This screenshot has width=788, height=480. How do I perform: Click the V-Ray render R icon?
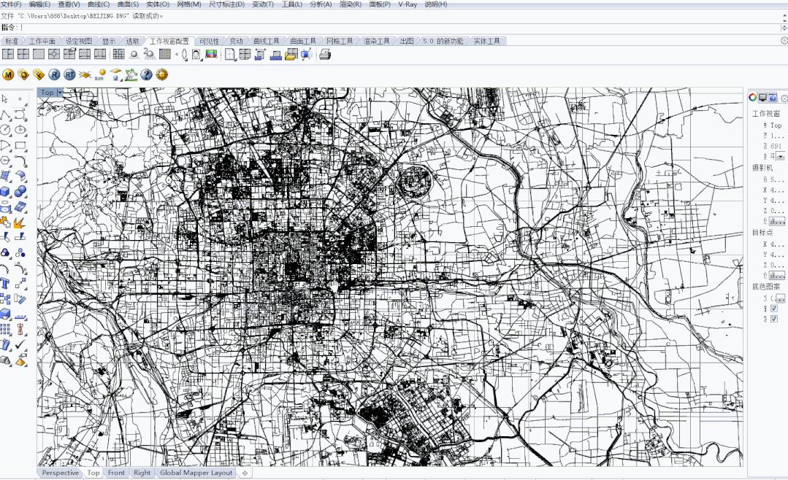click(54, 74)
